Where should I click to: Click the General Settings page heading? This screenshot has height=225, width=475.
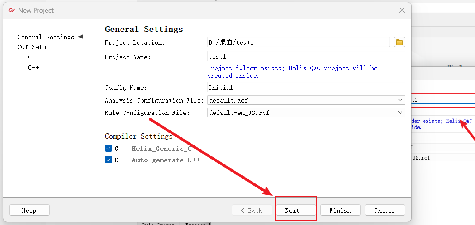tap(144, 29)
